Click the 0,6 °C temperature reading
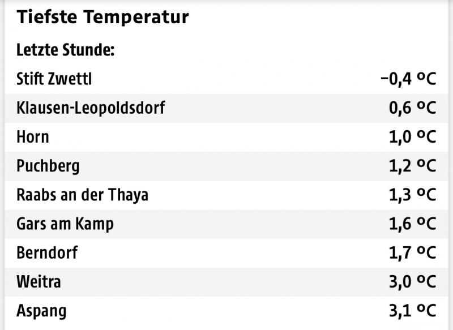Viewport: 453px width, 330px height. tap(412, 108)
